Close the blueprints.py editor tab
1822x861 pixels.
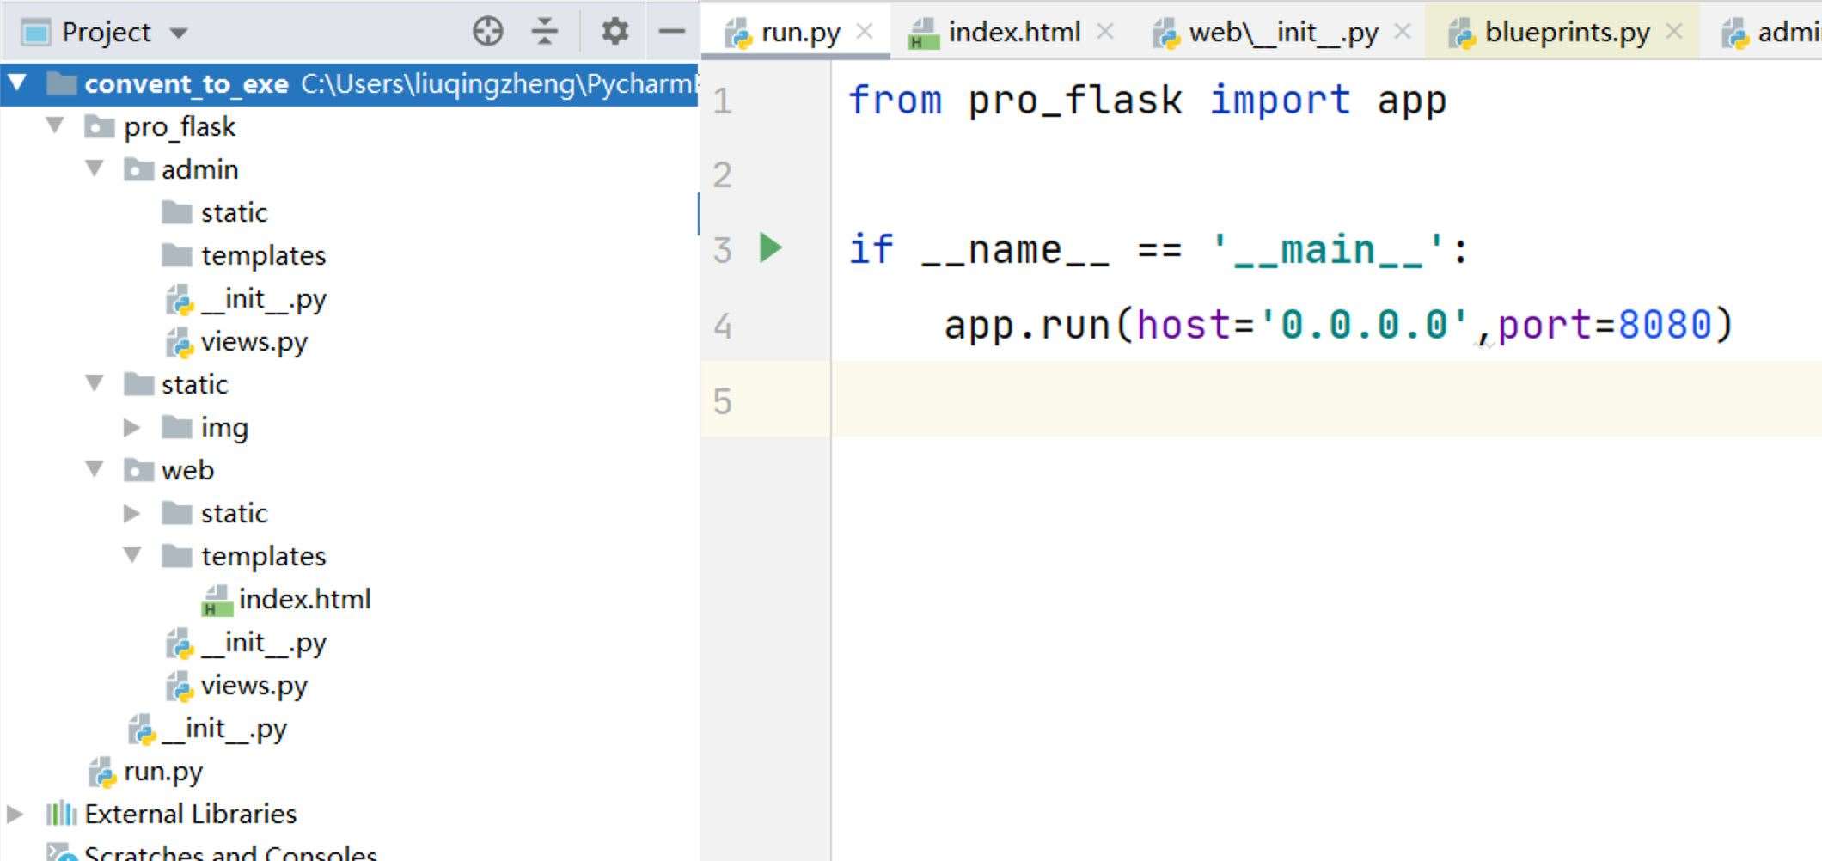click(1674, 32)
